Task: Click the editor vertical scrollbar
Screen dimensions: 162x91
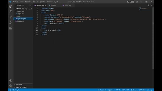Action: [x=153, y=38]
